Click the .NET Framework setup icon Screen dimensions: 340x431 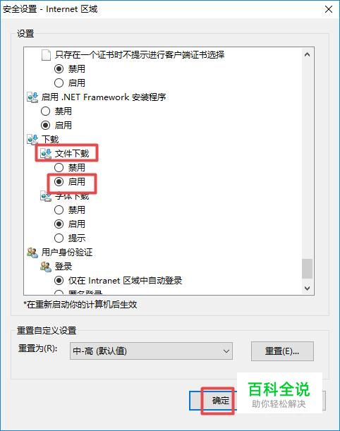click(32, 97)
